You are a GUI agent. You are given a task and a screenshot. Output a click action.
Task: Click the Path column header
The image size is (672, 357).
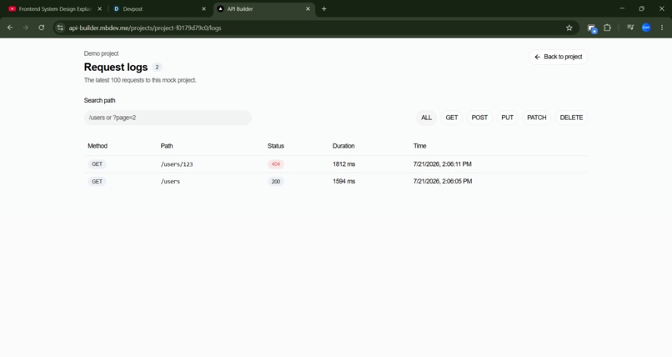167,146
